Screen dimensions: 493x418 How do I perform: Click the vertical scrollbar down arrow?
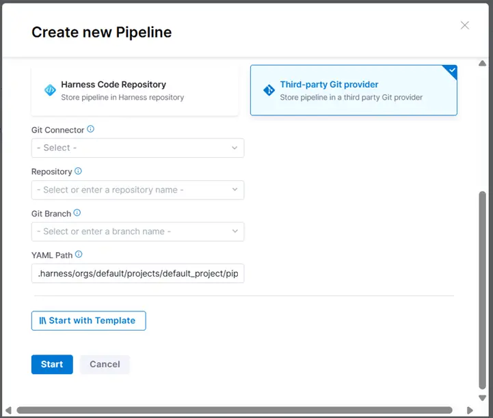point(483,398)
